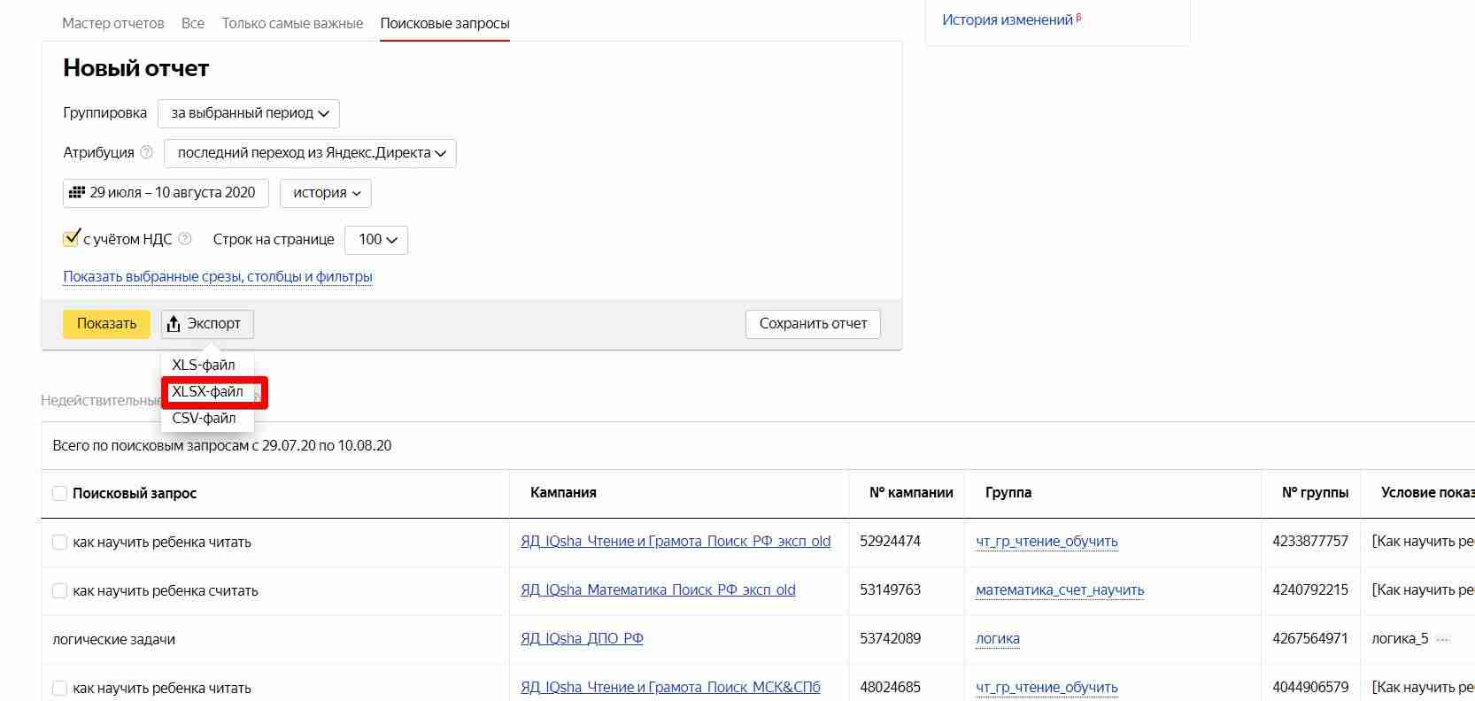
Task: Open the история dropdown
Action: coord(326,193)
